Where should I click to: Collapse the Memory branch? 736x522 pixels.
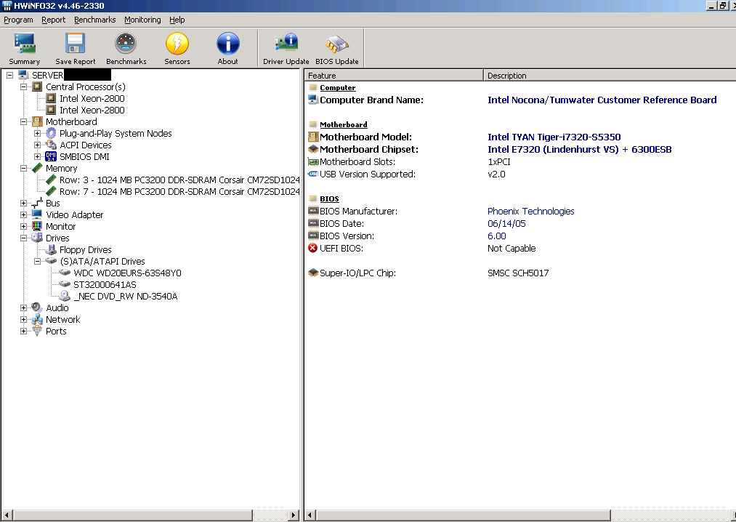(23, 168)
